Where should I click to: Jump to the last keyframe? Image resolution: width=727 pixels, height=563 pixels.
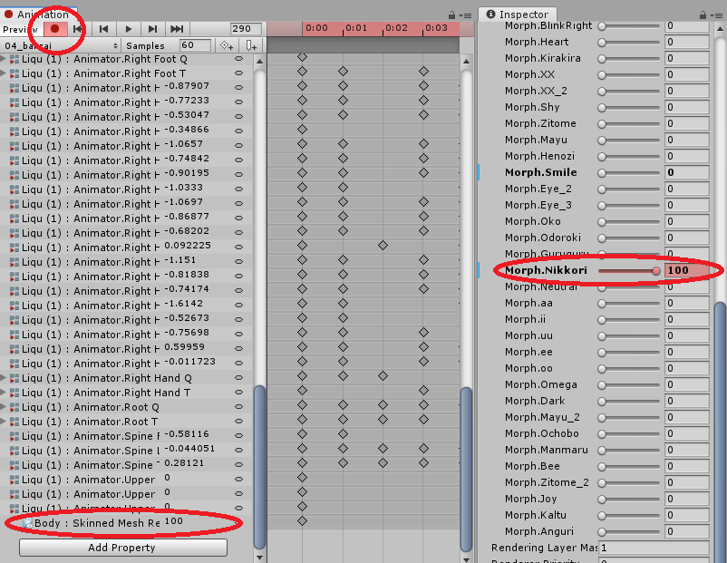coord(177,29)
